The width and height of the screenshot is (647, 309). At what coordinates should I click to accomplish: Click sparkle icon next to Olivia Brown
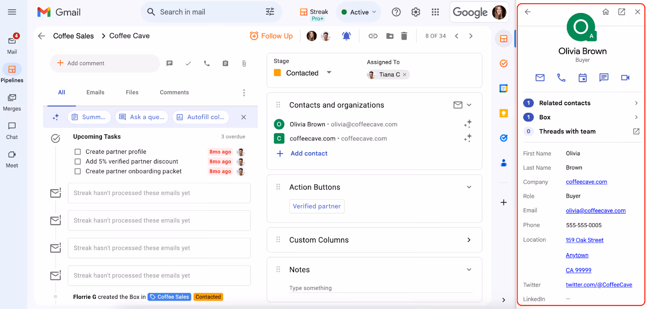click(468, 124)
